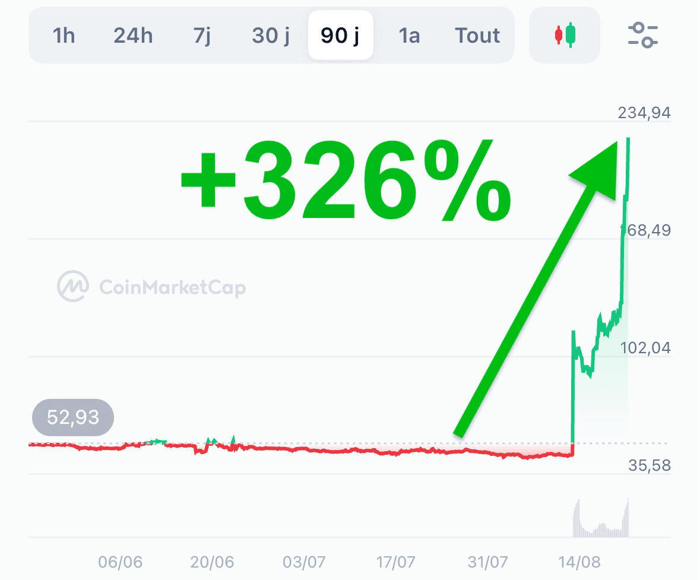Select the 1h time range

point(64,36)
